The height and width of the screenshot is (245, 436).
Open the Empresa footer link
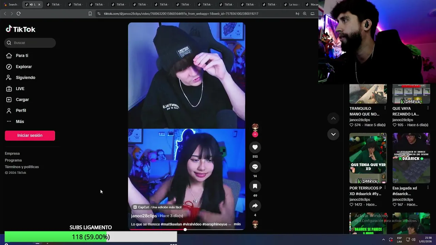(12, 153)
